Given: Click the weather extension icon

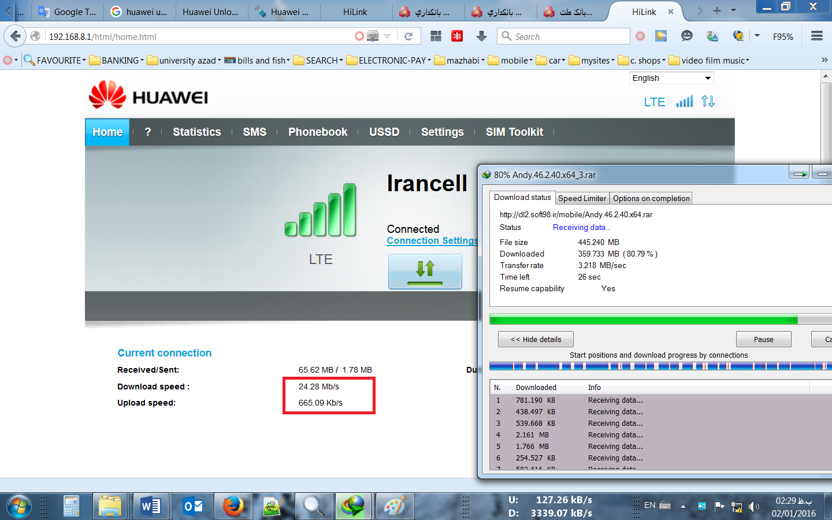Looking at the screenshot, I should (661, 36).
